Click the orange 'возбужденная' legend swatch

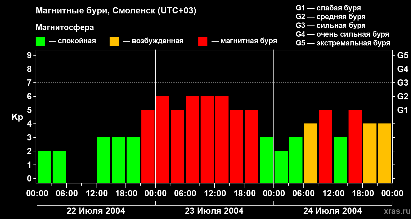pos(114,41)
